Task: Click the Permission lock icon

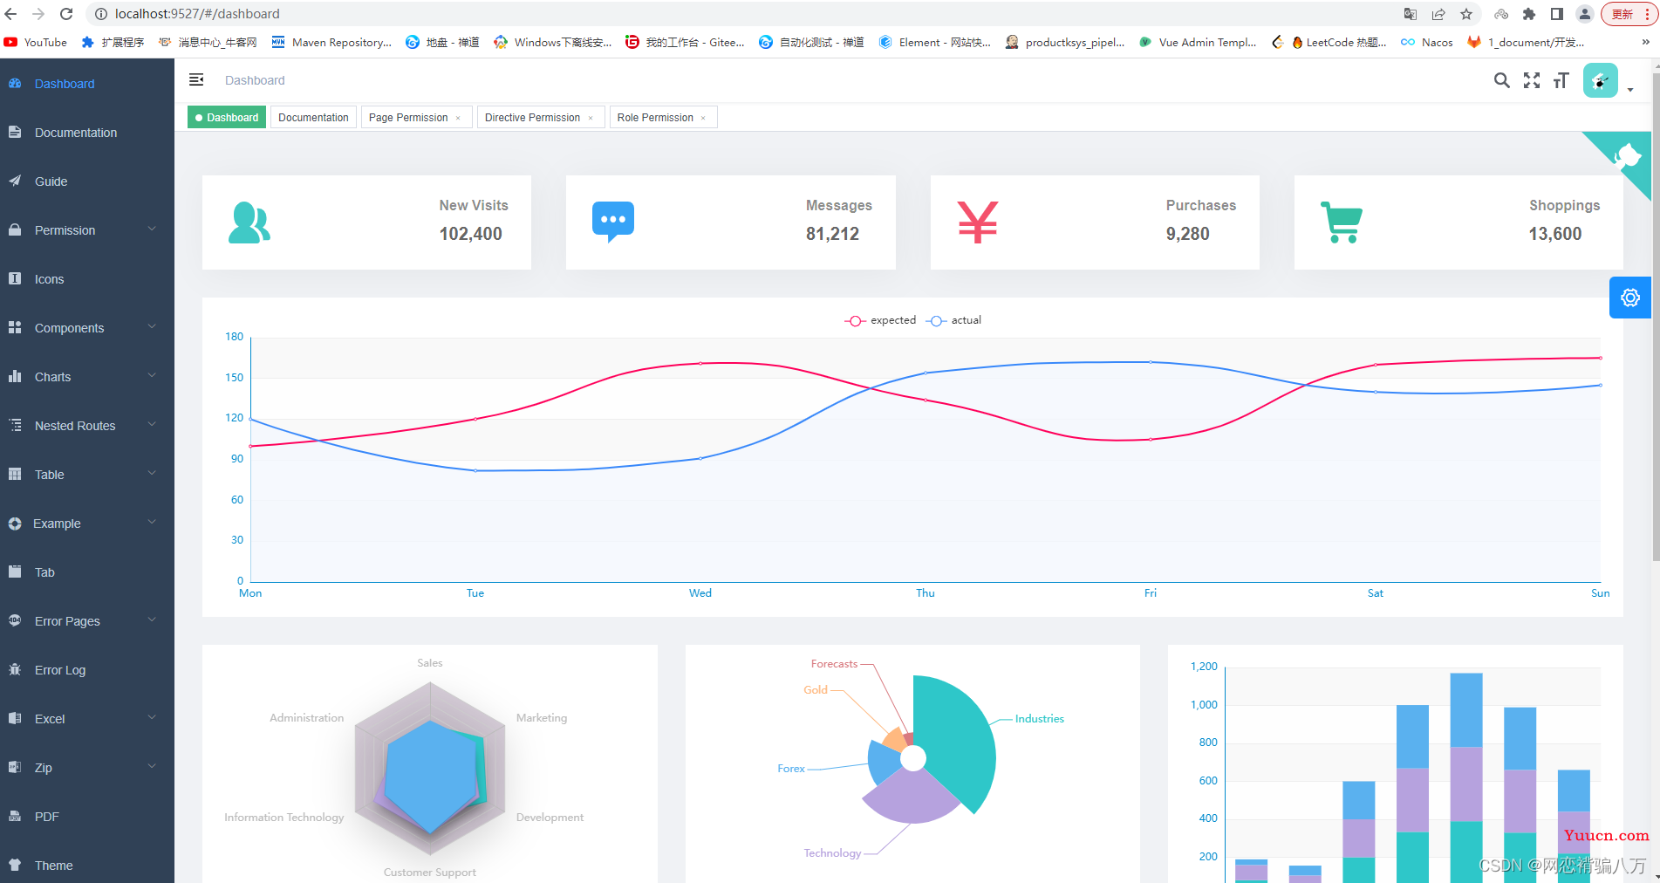Action: pyautogui.click(x=15, y=230)
